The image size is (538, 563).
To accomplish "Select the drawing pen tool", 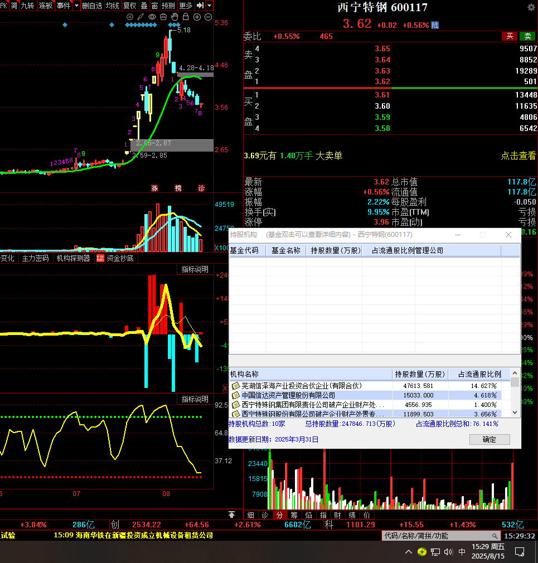I will click(x=141, y=17).
